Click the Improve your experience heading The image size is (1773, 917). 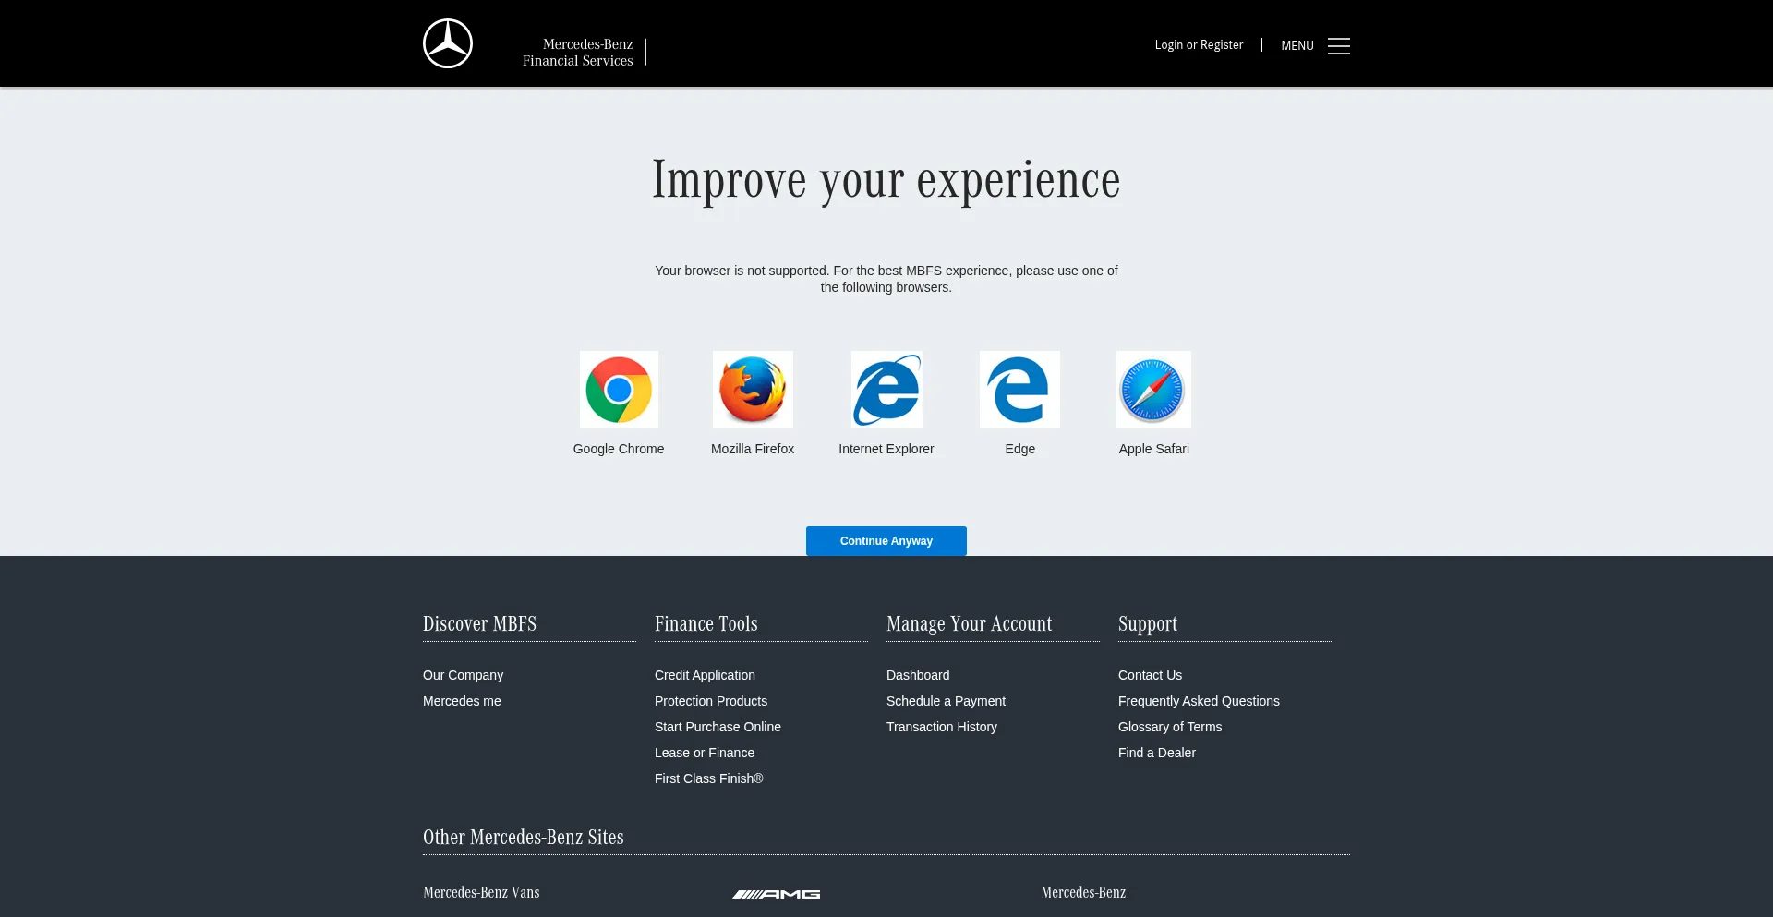886,181
